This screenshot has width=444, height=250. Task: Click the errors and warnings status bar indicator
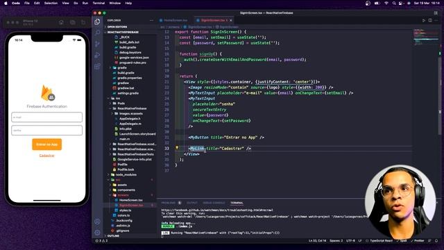pos(101,241)
